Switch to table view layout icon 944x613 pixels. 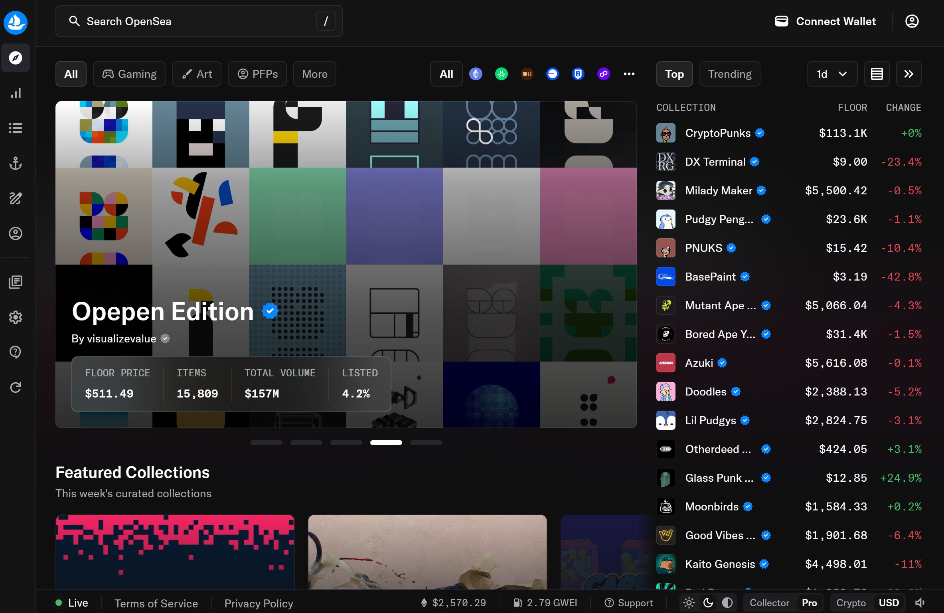coord(877,74)
